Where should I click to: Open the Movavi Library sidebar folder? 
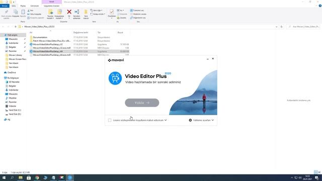[x=15, y=55]
